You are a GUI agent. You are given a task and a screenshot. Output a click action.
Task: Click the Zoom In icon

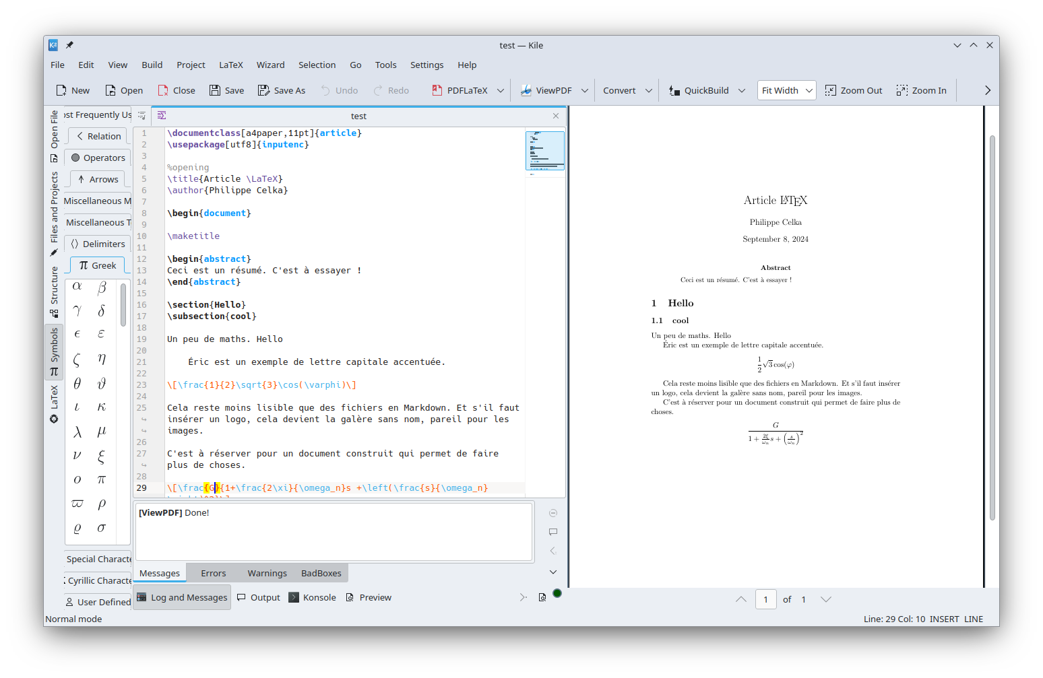[902, 90]
